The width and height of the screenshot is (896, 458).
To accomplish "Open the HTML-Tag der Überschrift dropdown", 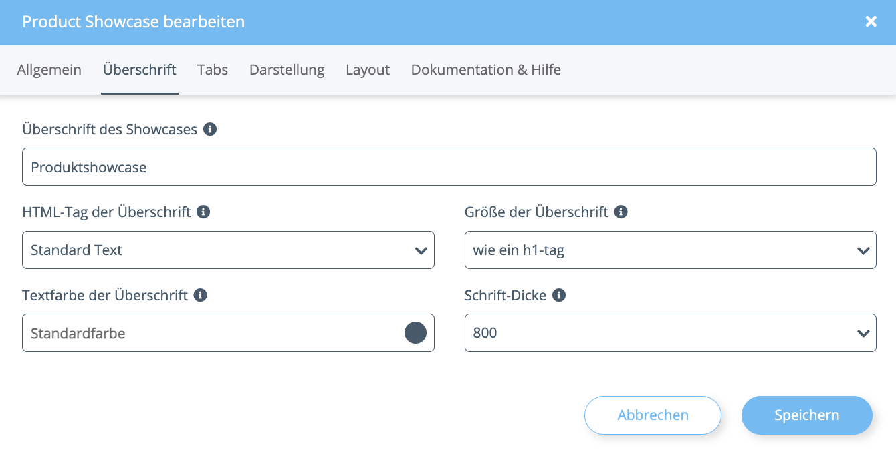I will point(228,250).
